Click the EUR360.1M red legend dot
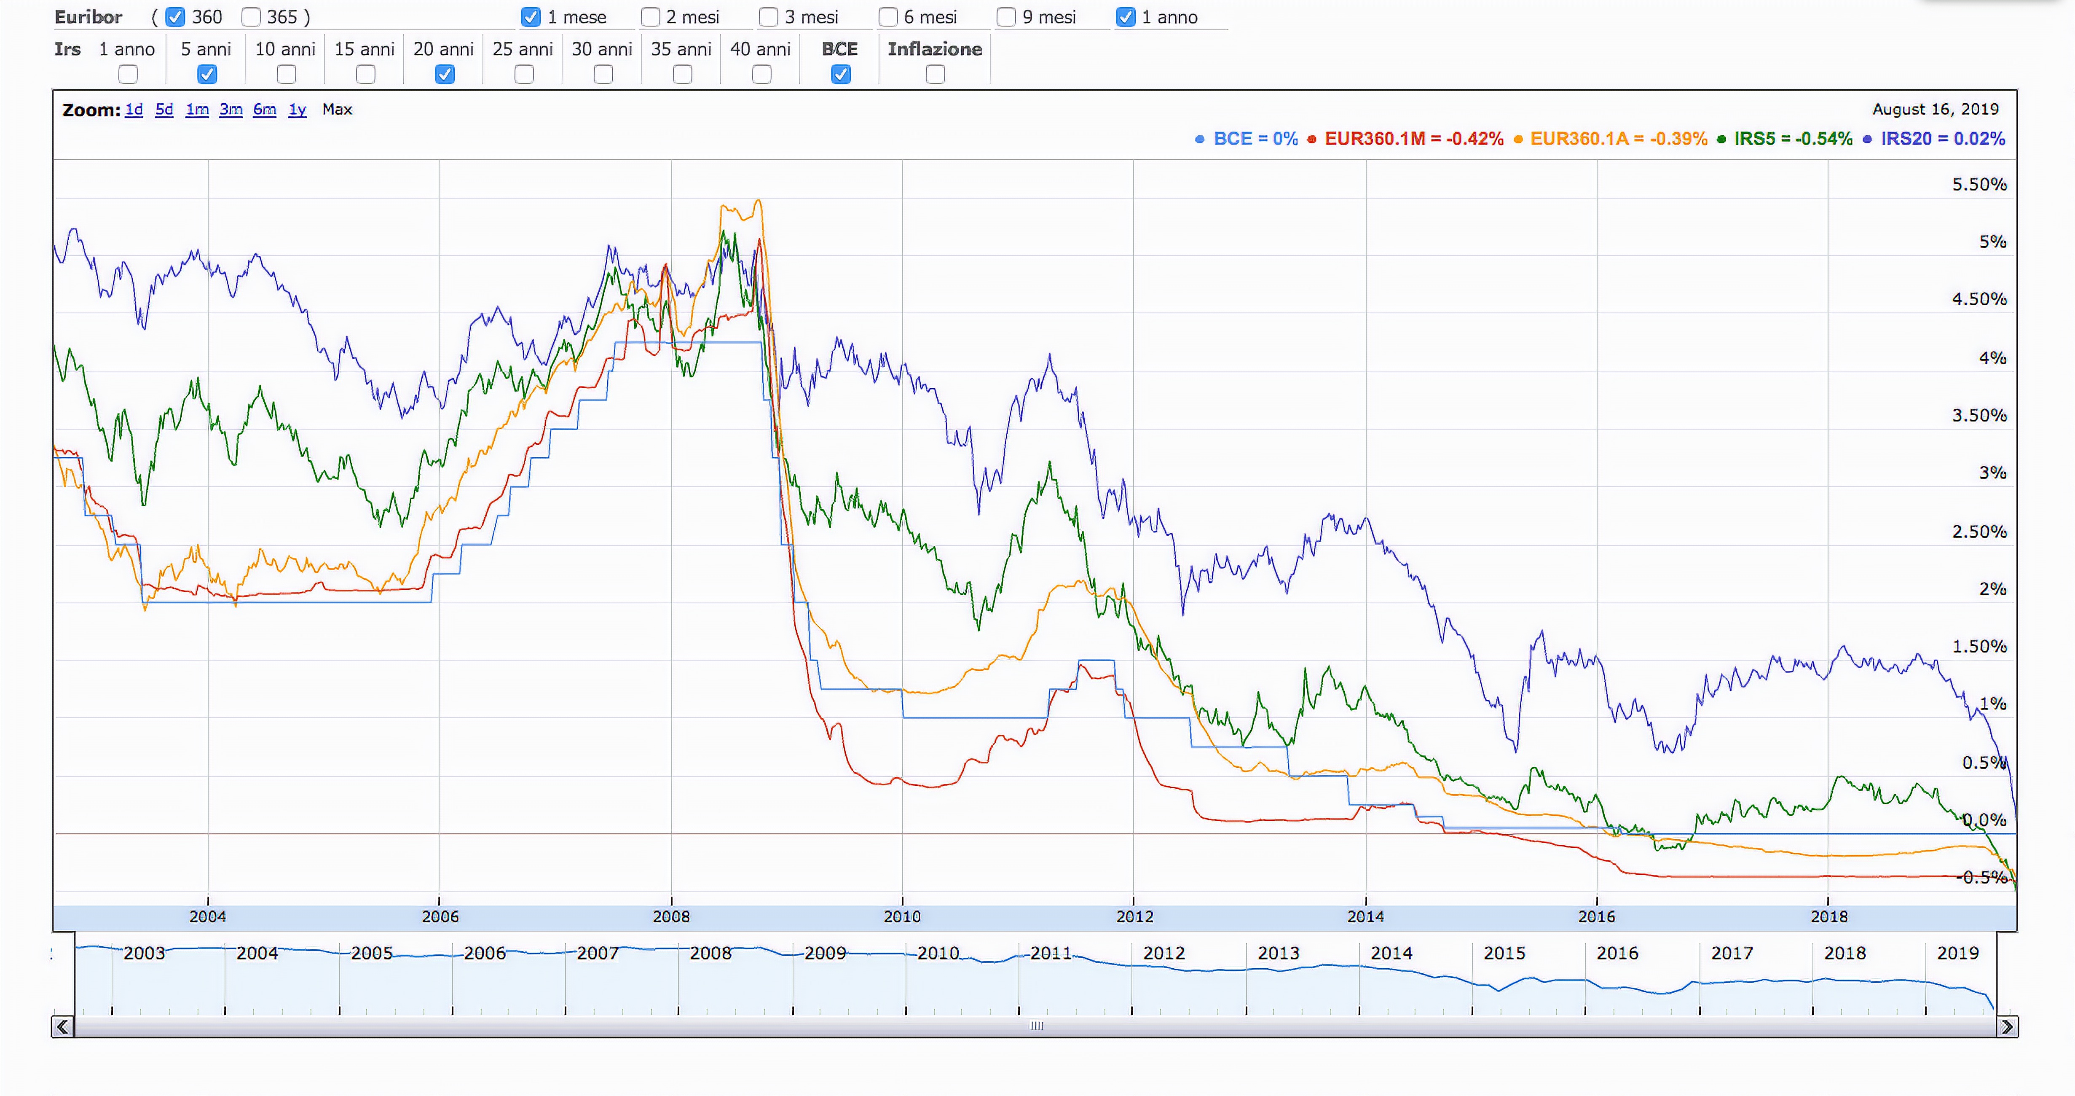This screenshot has height=1096, width=2075. [x=1311, y=140]
